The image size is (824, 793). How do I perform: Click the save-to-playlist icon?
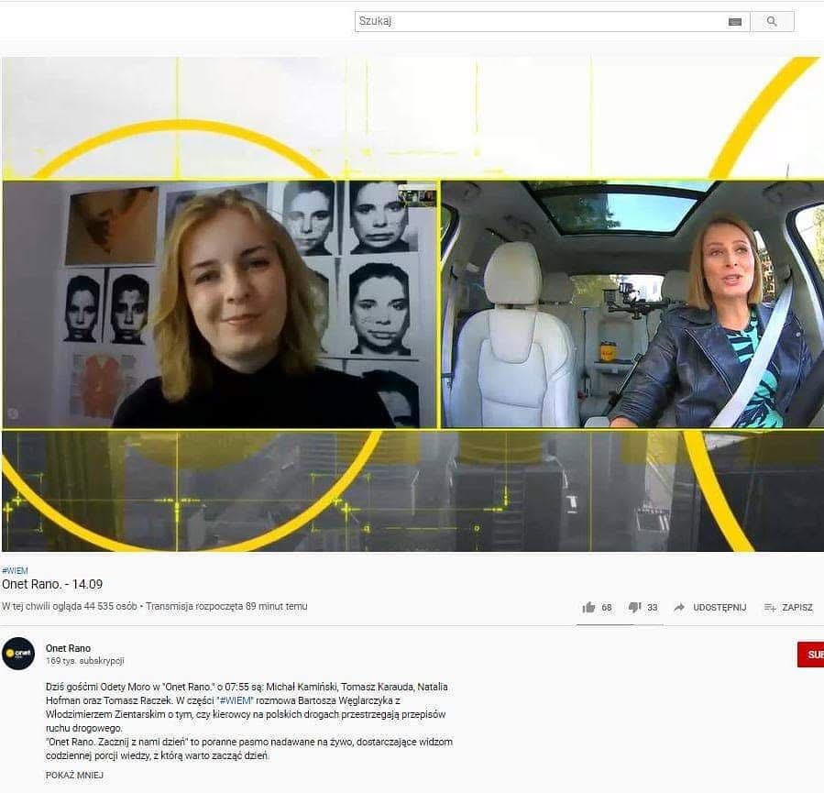pyautogui.click(x=770, y=608)
